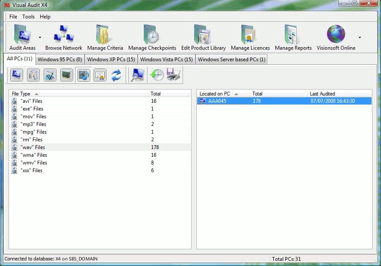This screenshot has height=266, width=381.
Task: Select the "mpg" Files row
Action: coord(100,132)
